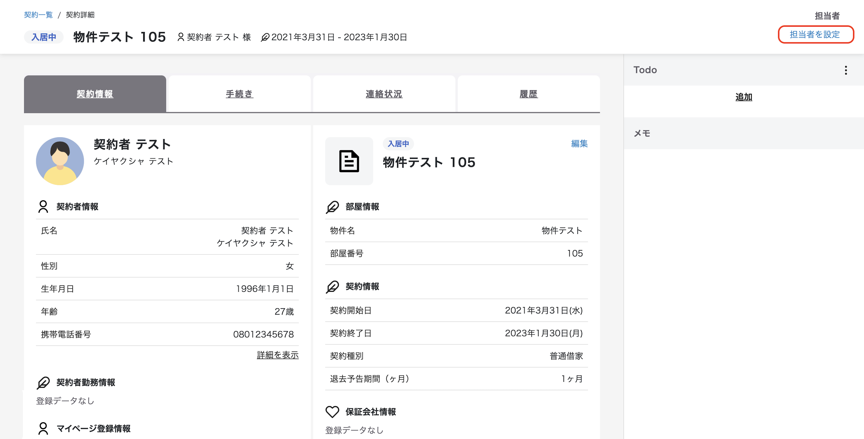Open the 手続き tab
Screen dimensions: 864x439
click(240, 94)
